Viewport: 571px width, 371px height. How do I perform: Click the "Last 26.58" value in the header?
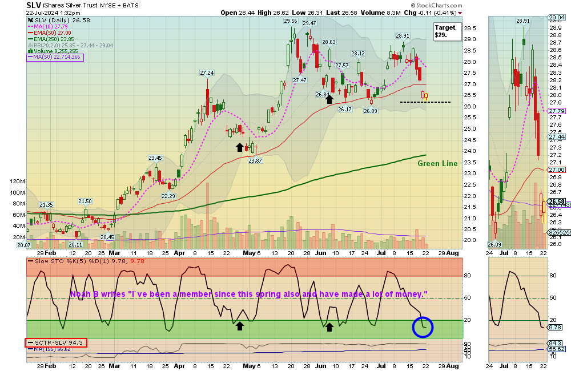tap(342, 13)
